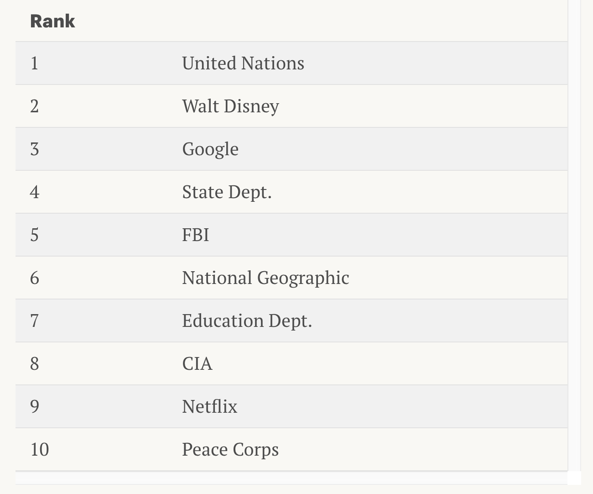Select the rank 4 number
Viewport: 593px width, 494px height.
pos(34,192)
